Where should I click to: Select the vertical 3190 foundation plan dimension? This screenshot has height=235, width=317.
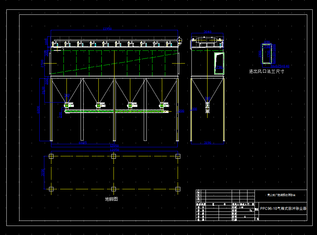43,173
